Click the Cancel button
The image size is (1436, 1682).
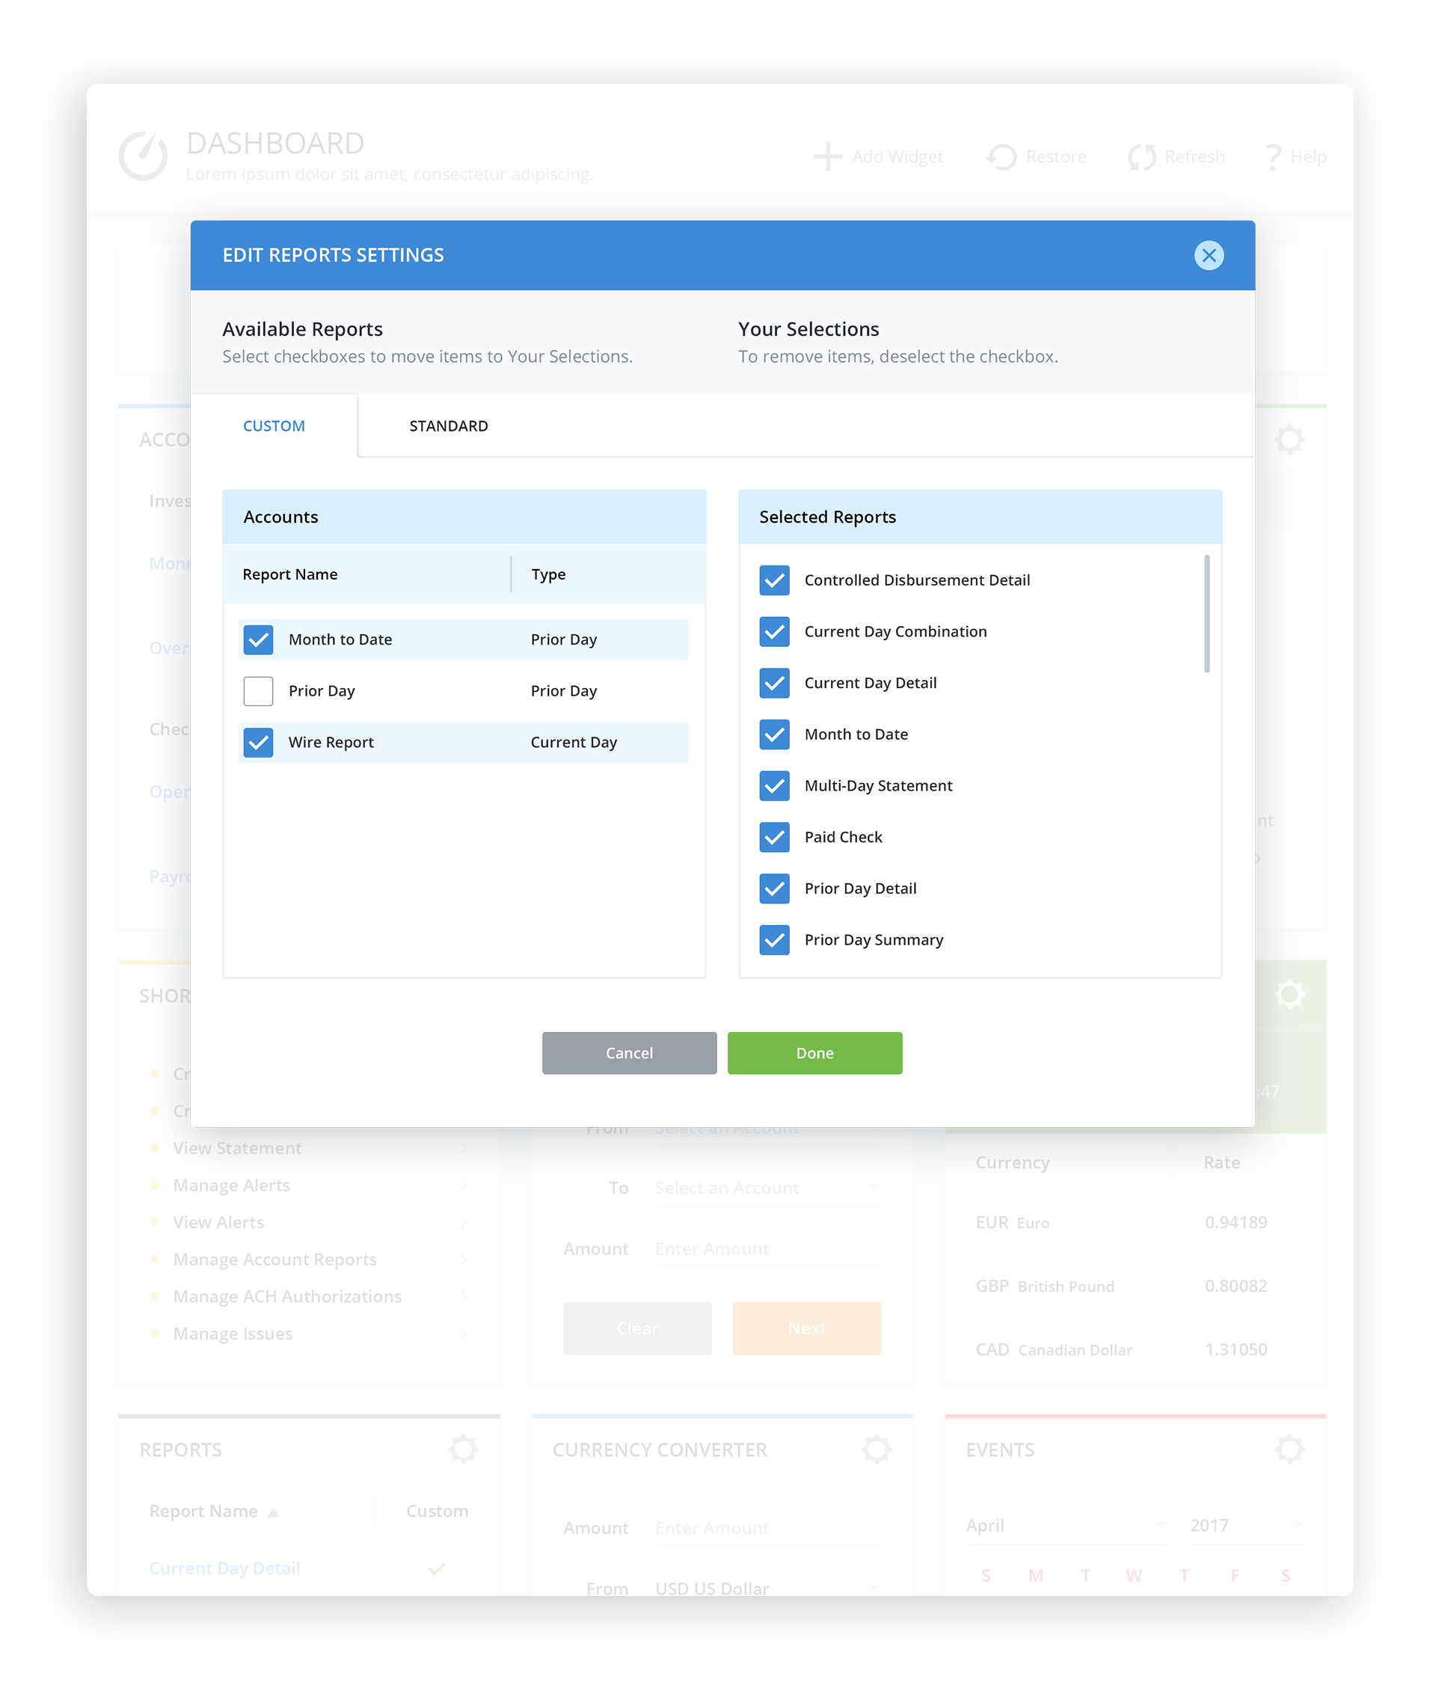[629, 1053]
